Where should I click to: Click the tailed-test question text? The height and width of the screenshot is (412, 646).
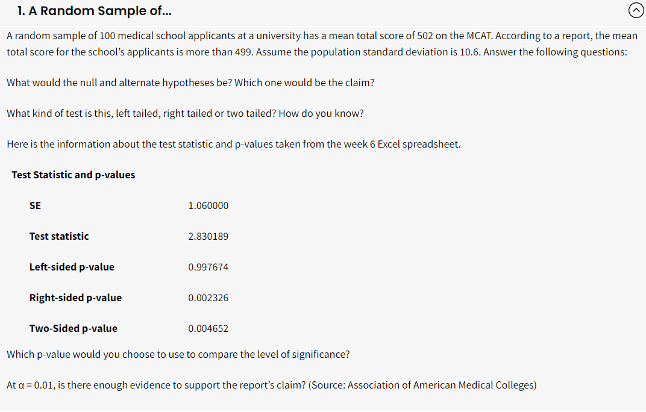[184, 113]
